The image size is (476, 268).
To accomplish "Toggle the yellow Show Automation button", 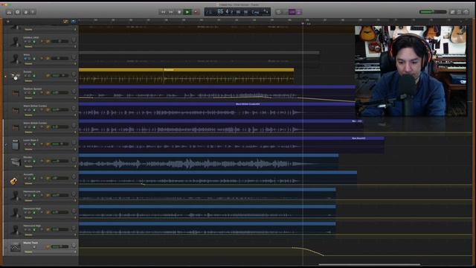I will click(65, 22).
